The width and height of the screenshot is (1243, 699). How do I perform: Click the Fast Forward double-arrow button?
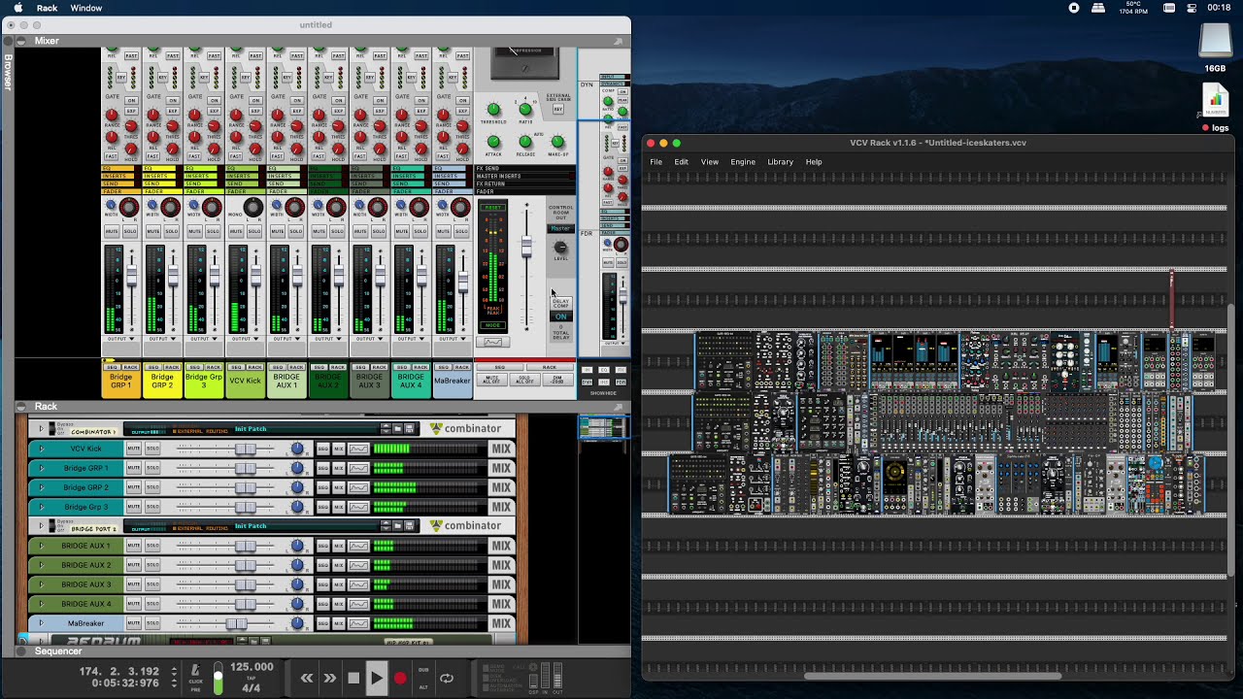tap(330, 679)
